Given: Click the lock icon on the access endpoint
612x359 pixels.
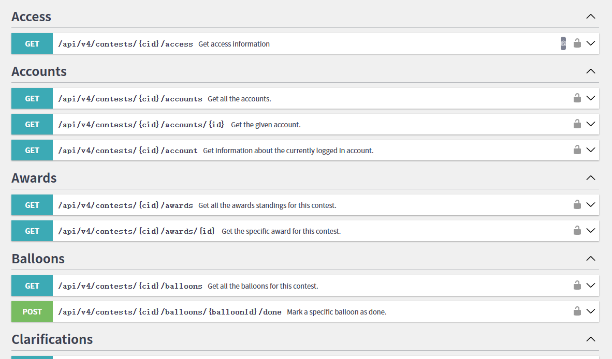Looking at the screenshot, I should (x=577, y=43).
